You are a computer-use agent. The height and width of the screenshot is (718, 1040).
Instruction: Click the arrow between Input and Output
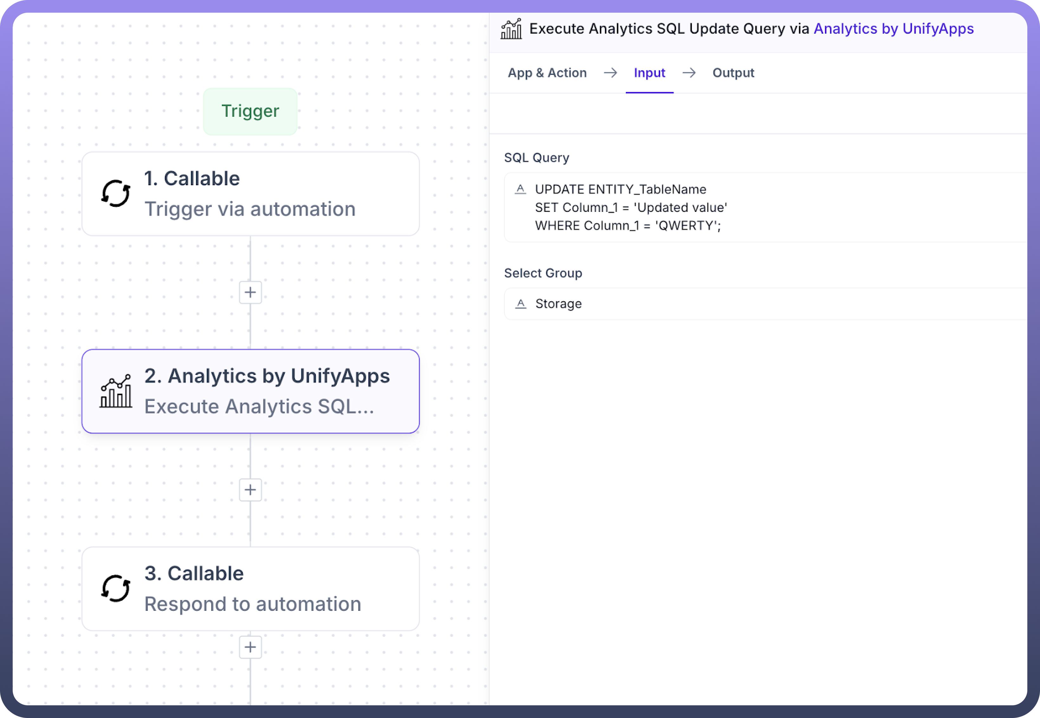[689, 73]
